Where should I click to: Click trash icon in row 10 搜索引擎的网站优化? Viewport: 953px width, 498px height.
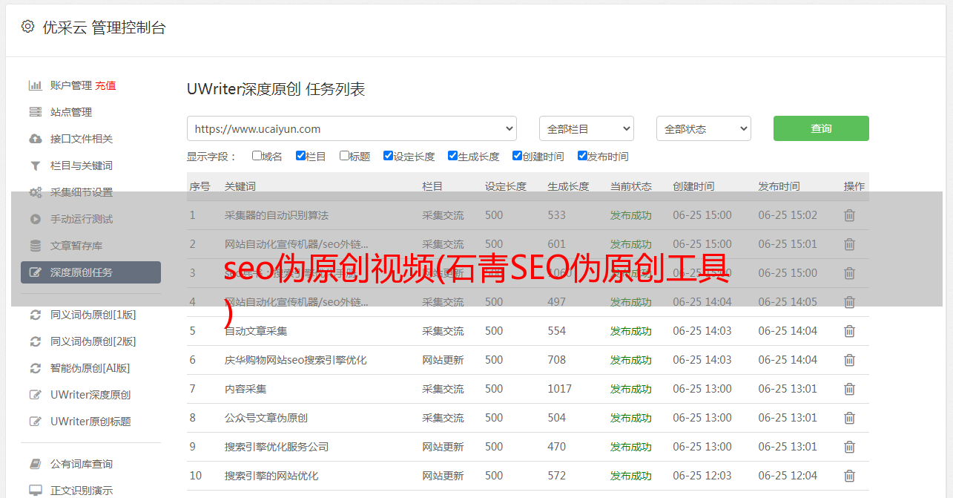pyautogui.click(x=849, y=476)
